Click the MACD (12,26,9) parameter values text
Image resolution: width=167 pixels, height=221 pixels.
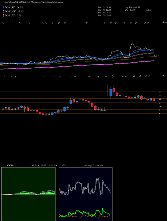(44, 165)
